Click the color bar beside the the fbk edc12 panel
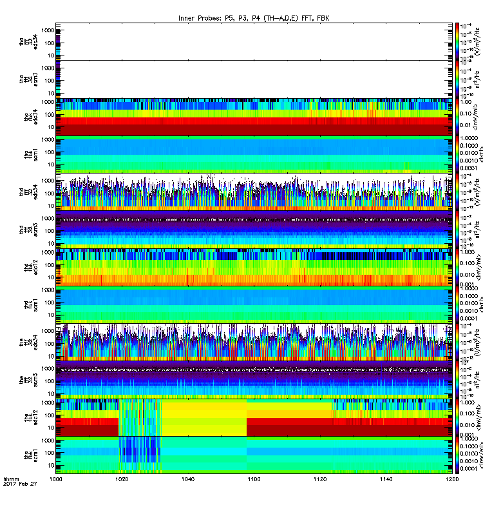Screen dimensions: 483x516 457,417
